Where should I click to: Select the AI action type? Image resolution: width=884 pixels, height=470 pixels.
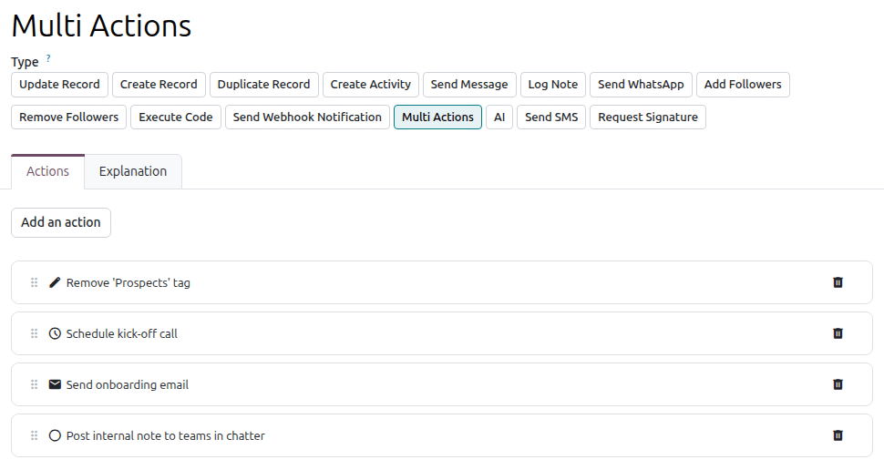[499, 117]
